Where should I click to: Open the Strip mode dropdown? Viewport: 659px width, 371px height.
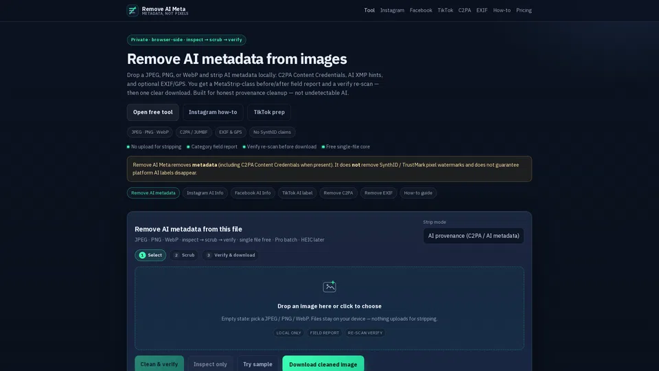[474, 236]
